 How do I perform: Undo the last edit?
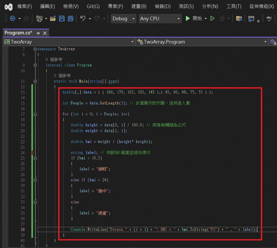[x=83, y=18]
